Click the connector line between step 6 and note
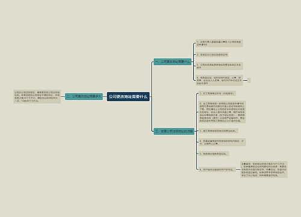 (x=238, y=169)
